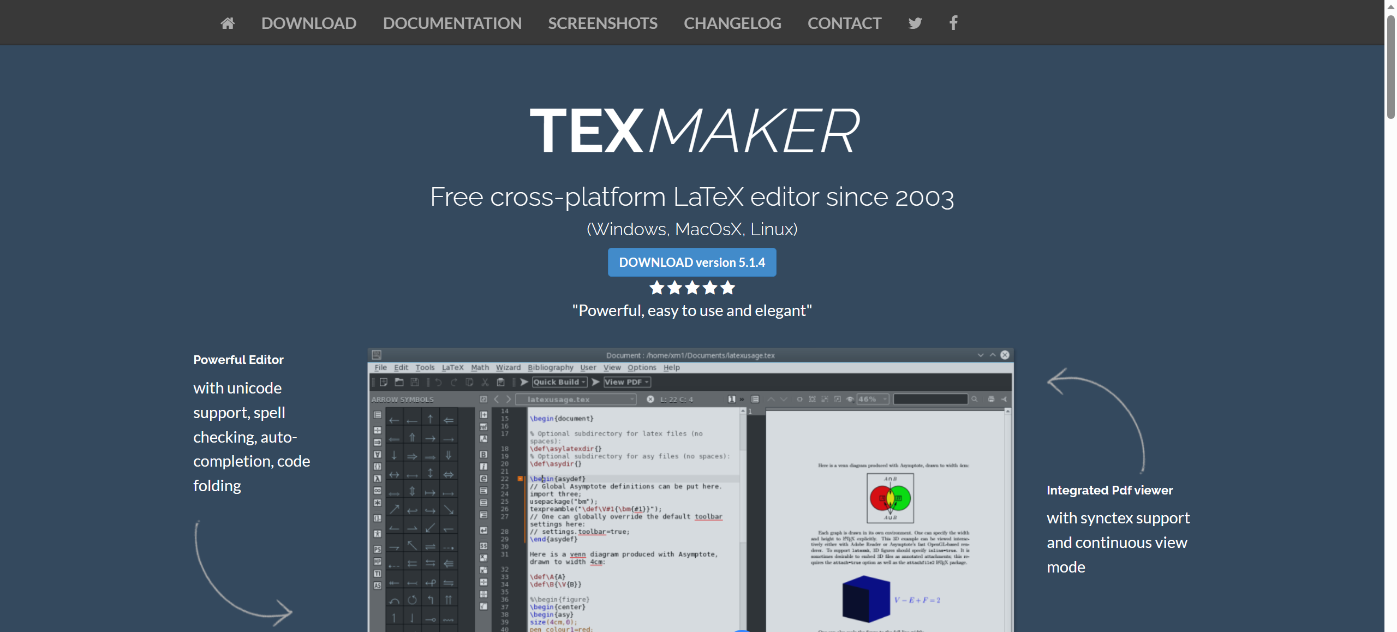Click the 'Powerful Editor' heading

(238, 360)
